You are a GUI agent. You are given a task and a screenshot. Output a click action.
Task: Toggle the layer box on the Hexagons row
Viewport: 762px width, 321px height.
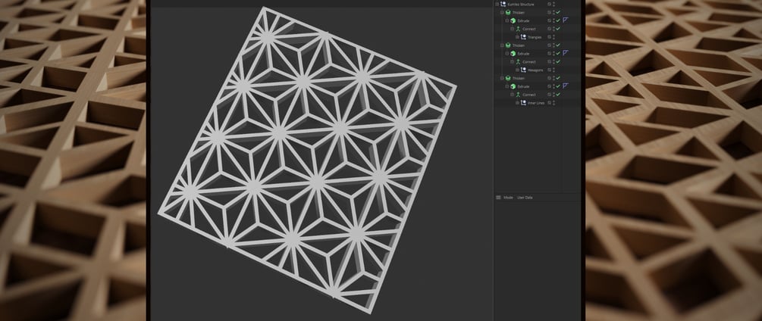pos(549,70)
